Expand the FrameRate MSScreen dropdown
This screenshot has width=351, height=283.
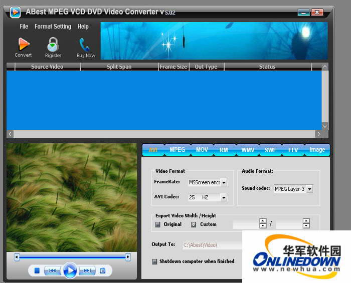[x=224, y=182]
